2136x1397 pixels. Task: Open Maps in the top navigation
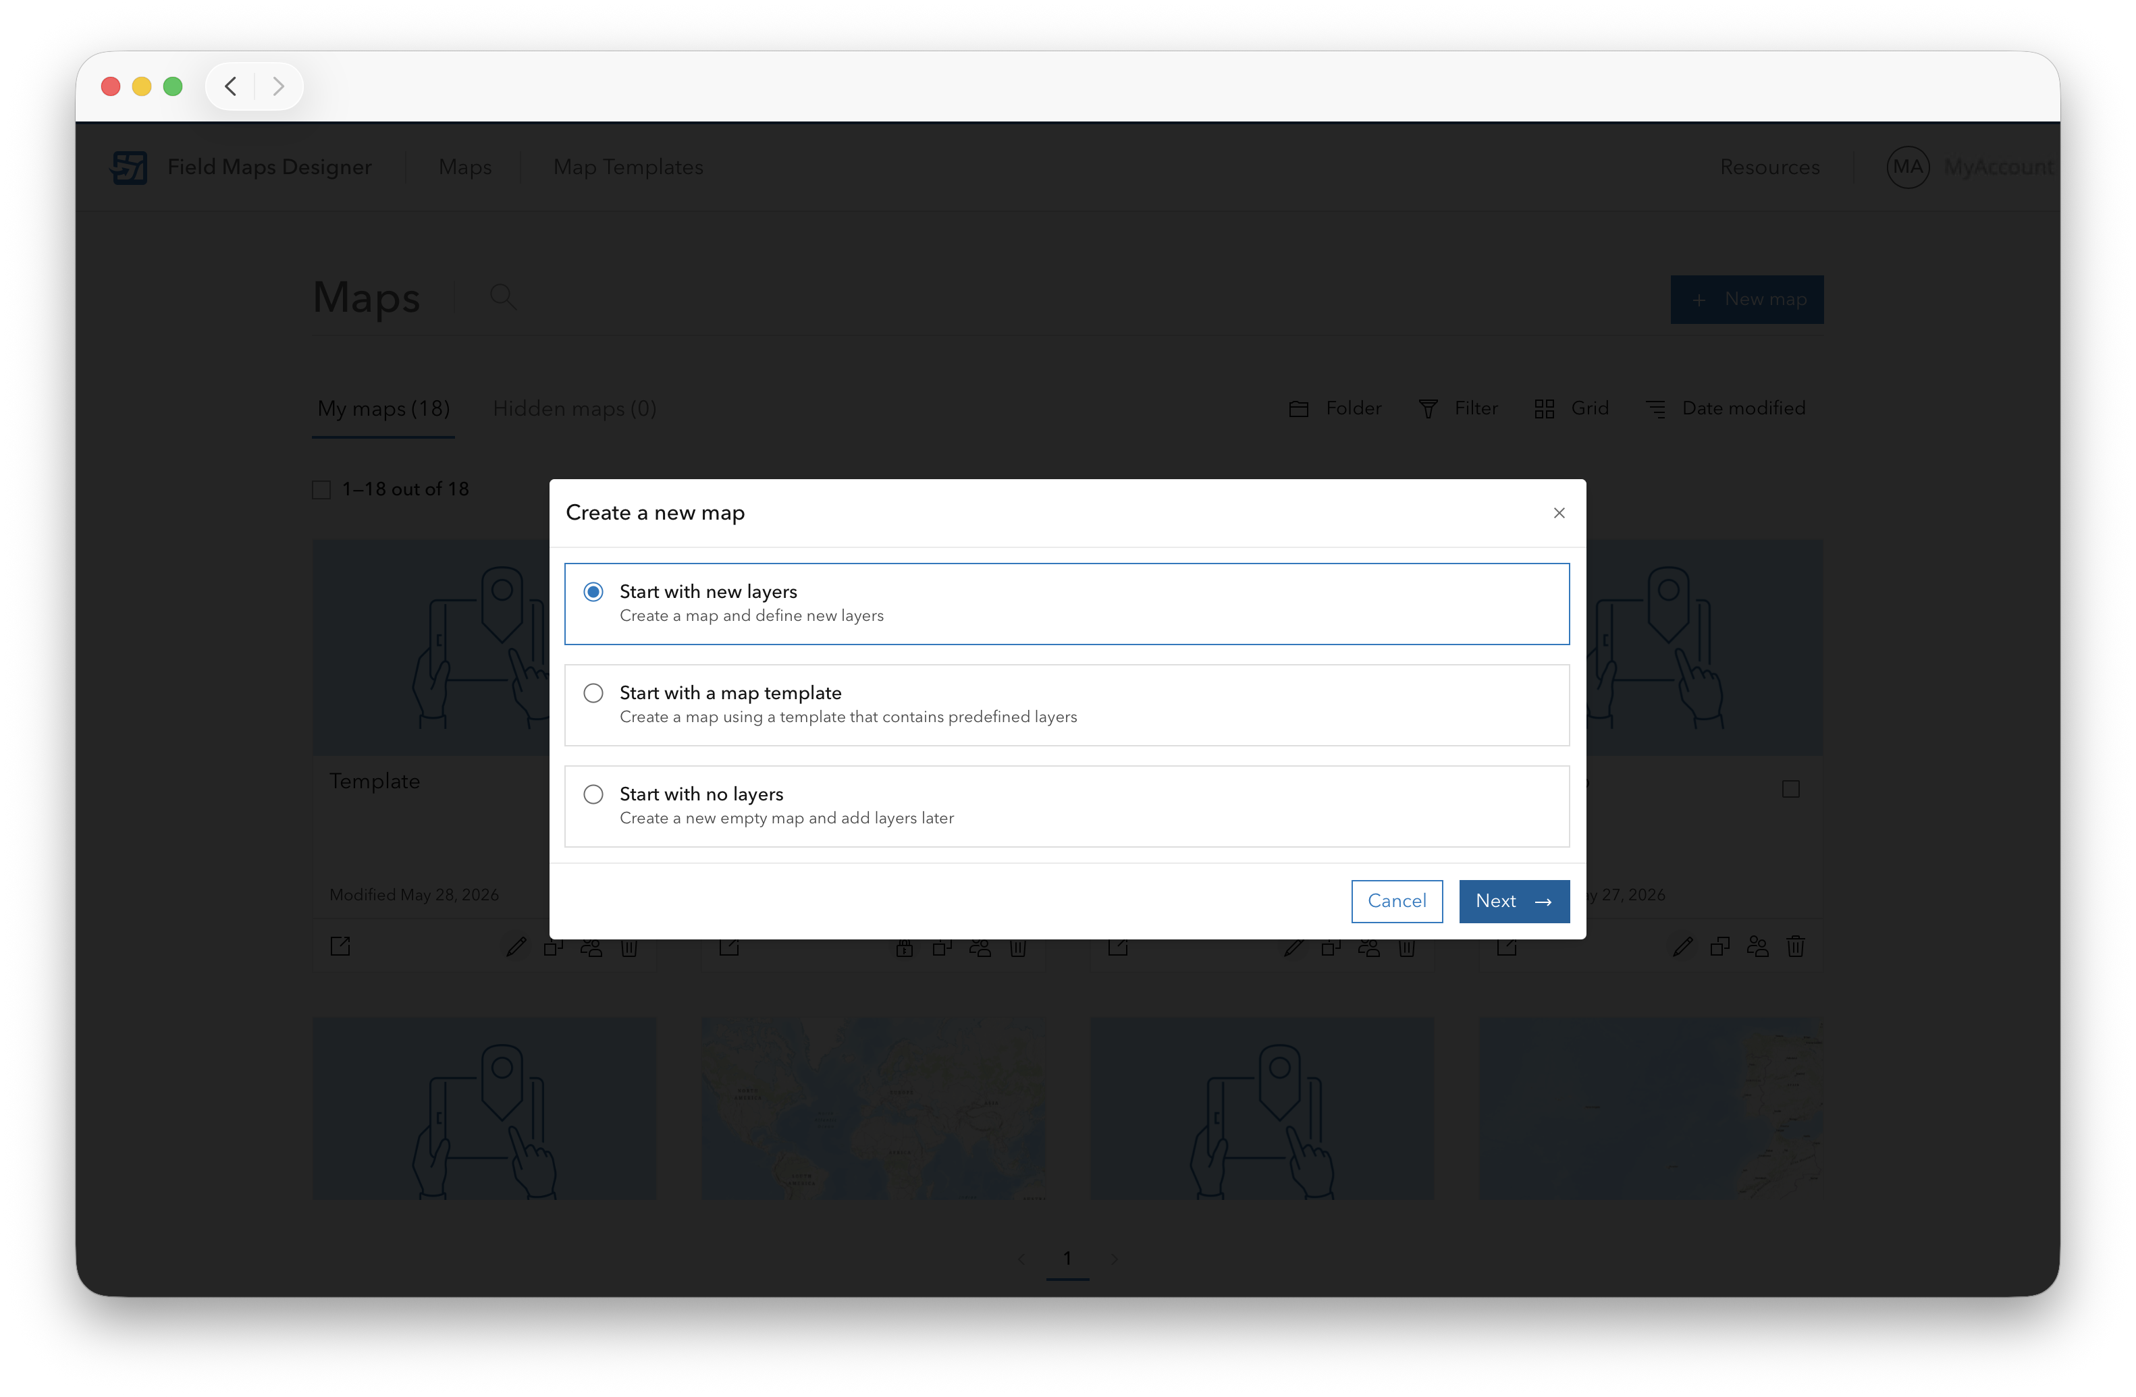(x=465, y=167)
